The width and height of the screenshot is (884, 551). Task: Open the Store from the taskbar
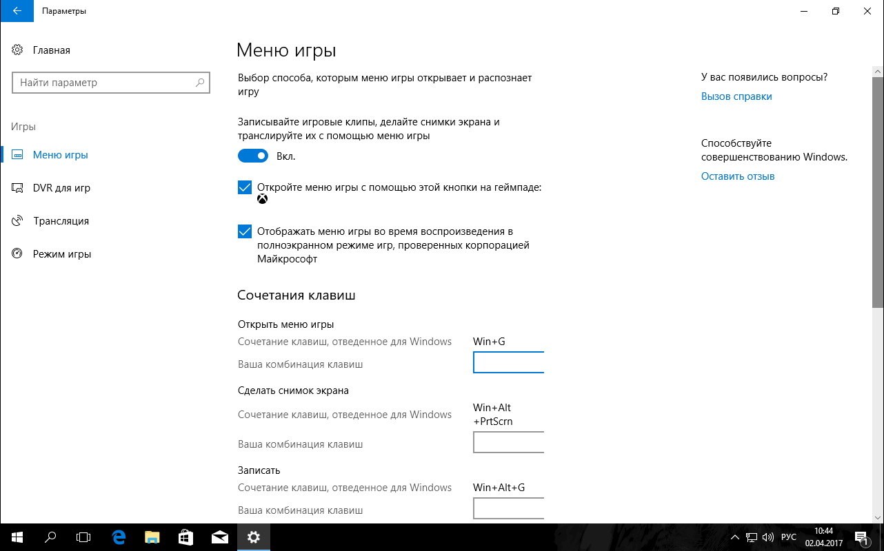(186, 537)
